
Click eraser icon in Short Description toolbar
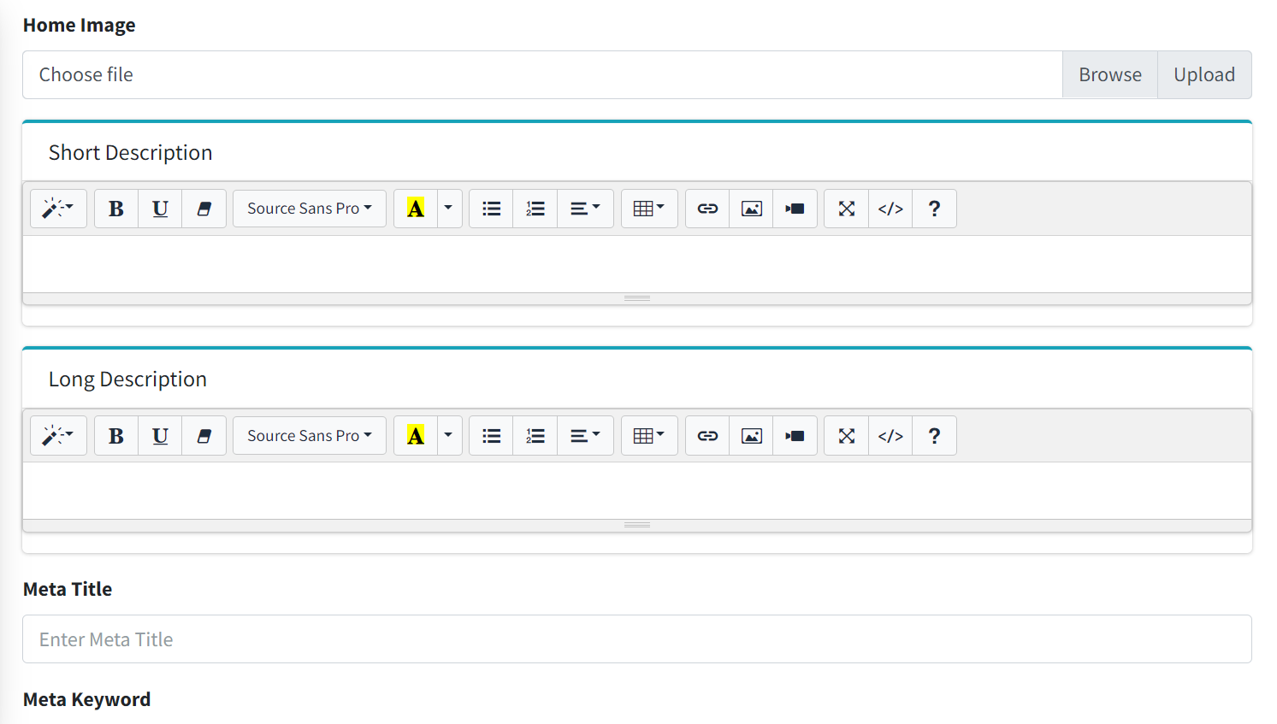coord(204,209)
